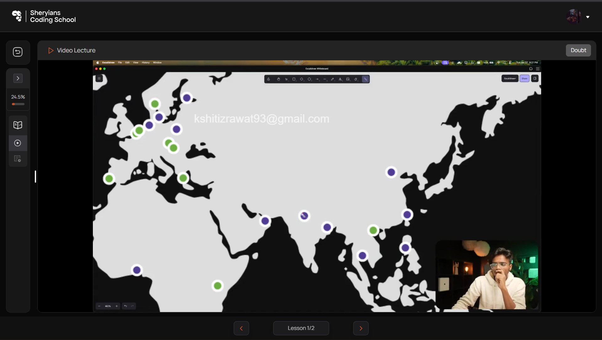Toggle the Excalidraw library sidebar icon
The image size is (602, 340).
(x=535, y=78)
